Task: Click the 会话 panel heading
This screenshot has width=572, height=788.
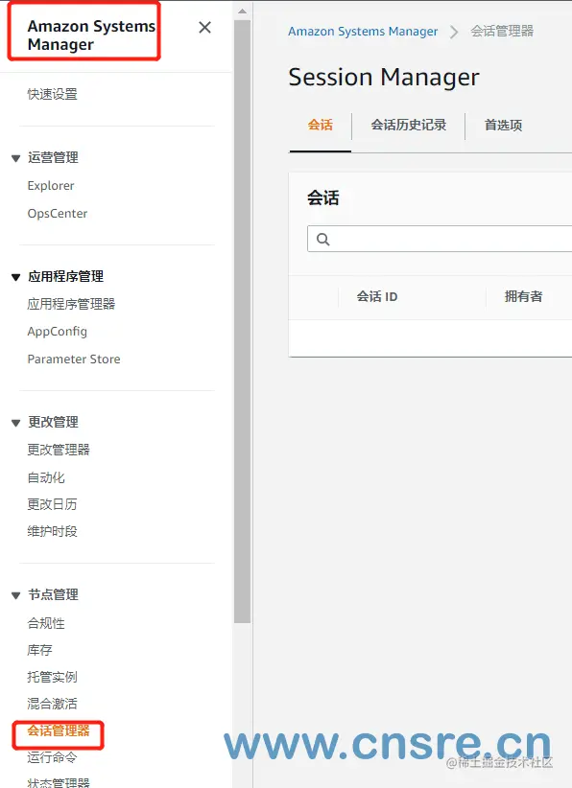Action: coord(323,198)
